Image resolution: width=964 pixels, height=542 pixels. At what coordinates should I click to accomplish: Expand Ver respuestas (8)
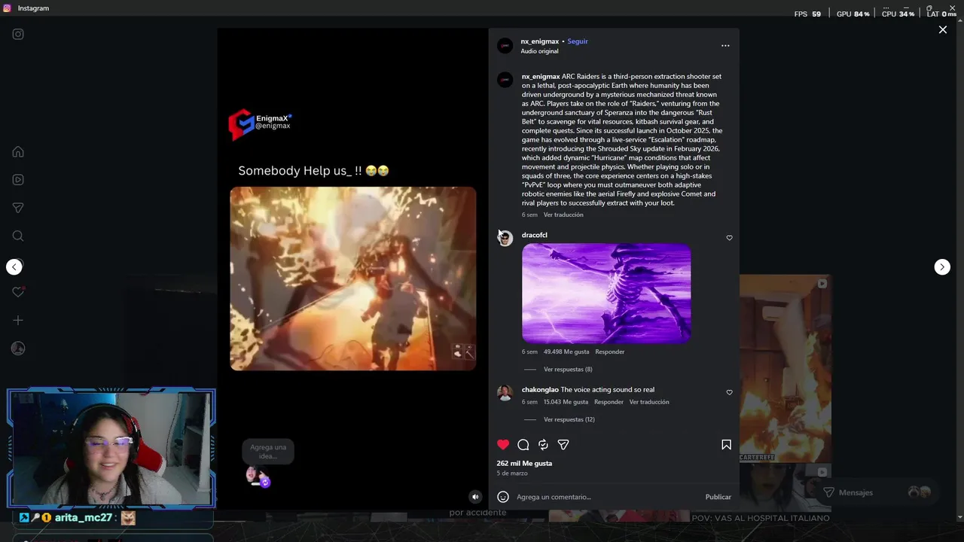coord(568,370)
